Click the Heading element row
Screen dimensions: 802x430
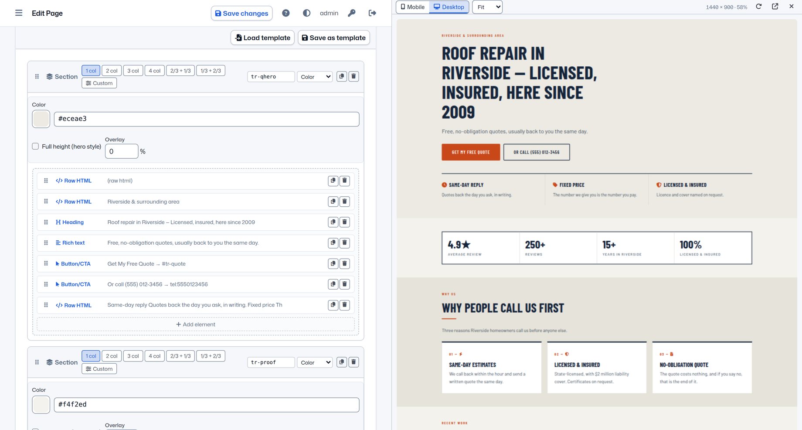196,222
